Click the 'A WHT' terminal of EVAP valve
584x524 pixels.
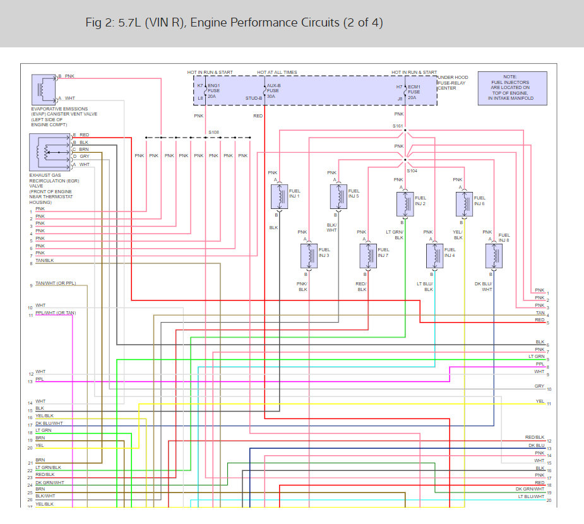pos(66,98)
